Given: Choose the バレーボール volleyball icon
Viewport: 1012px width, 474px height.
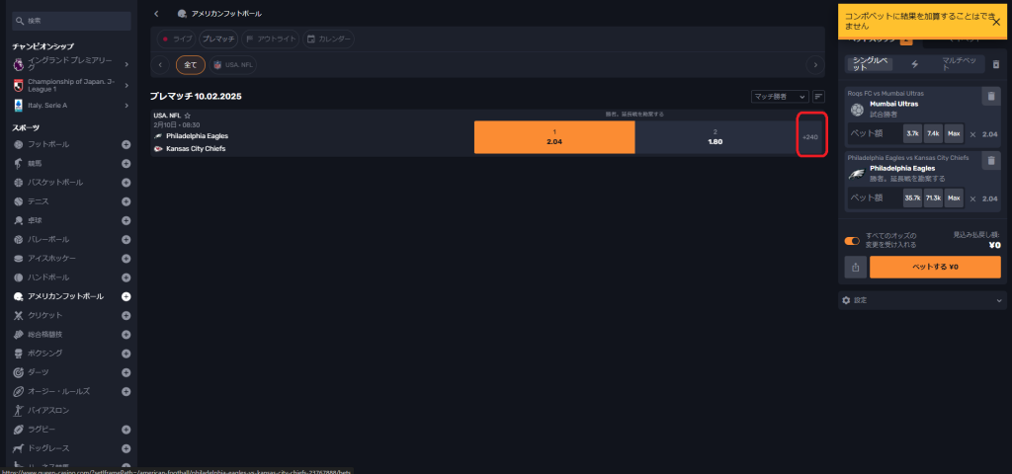Looking at the screenshot, I should click(x=19, y=239).
